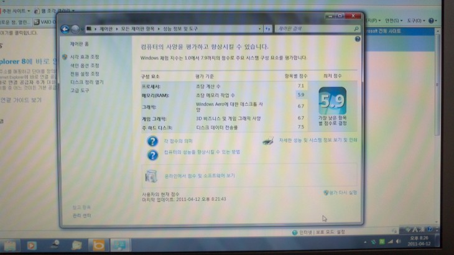The image size is (454, 255).
Task: Click the globe internet zone icon in status bar
Action: [295, 233]
